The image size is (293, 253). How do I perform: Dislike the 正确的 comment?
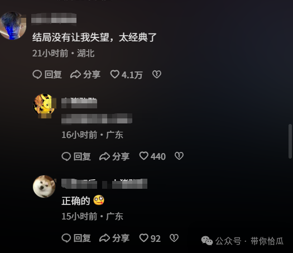[x=174, y=238]
